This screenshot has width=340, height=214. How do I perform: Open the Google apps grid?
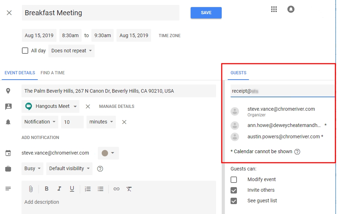[x=274, y=10]
